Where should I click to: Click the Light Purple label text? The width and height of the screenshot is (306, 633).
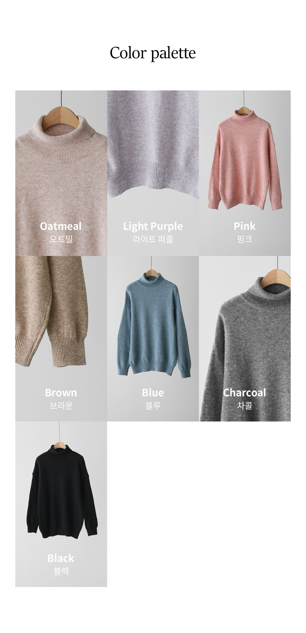[x=153, y=227]
